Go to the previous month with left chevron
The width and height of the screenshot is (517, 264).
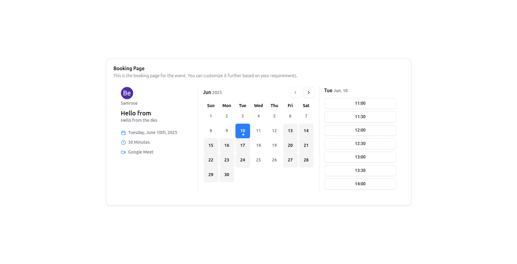pyautogui.click(x=295, y=92)
